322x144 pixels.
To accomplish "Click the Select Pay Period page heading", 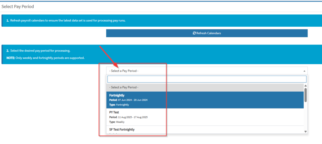I will point(18,6).
